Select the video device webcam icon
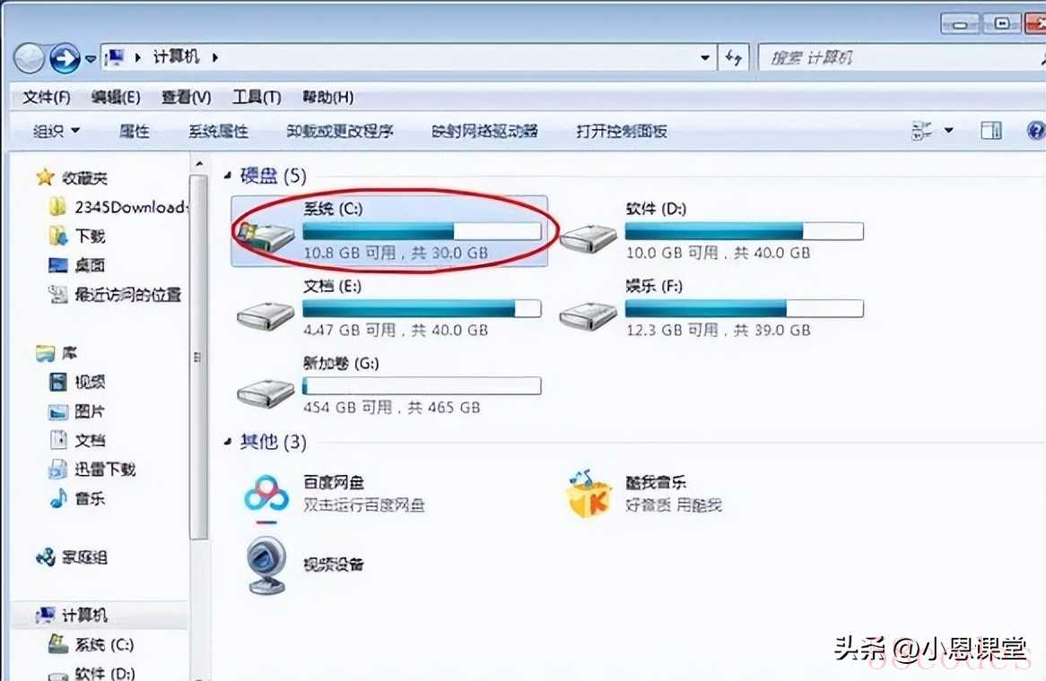 tap(267, 565)
